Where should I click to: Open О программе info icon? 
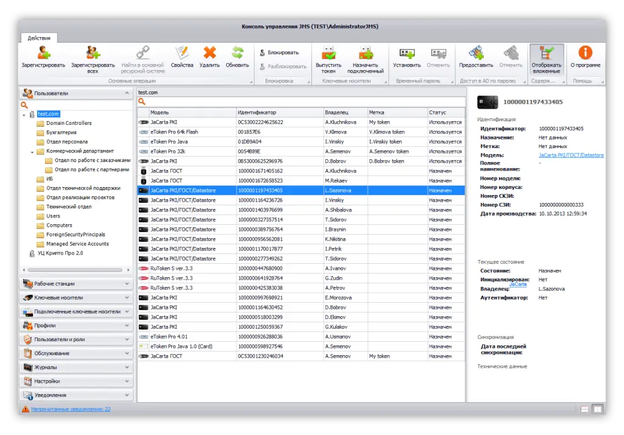(x=585, y=53)
